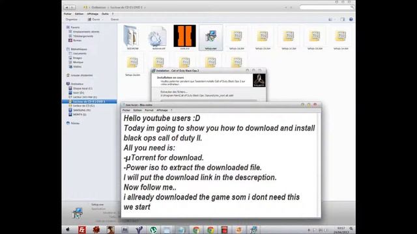This screenshot has width=417, height=234.
Task: Open the Start button with the Apple logo
Action: coord(68,229)
